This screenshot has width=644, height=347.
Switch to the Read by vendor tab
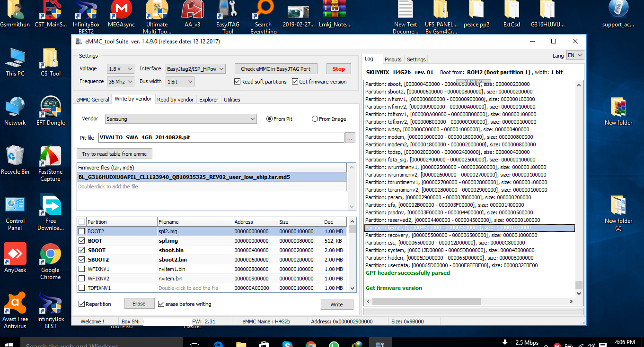(175, 100)
